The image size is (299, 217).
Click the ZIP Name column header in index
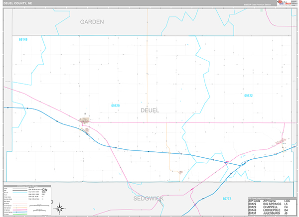269,201
